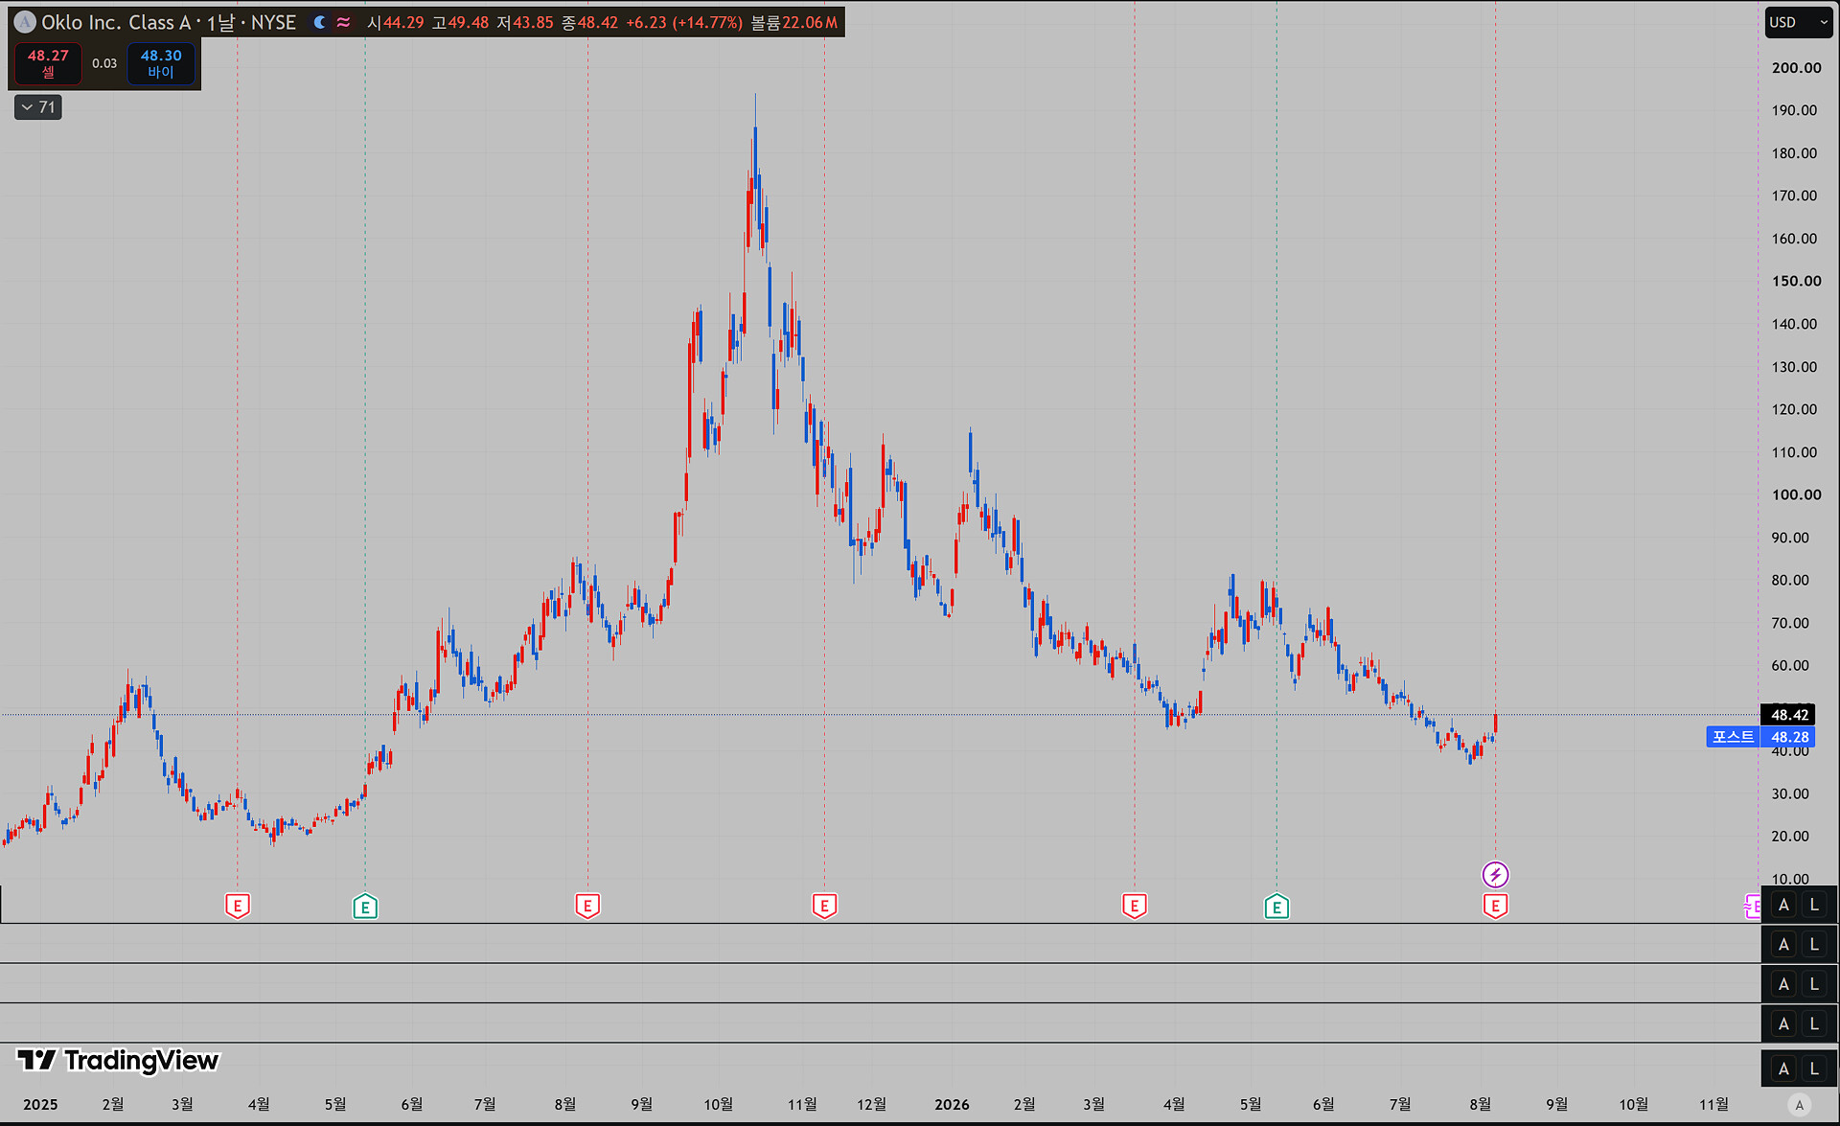Open the USD currency dropdown

pos(1799,22)
